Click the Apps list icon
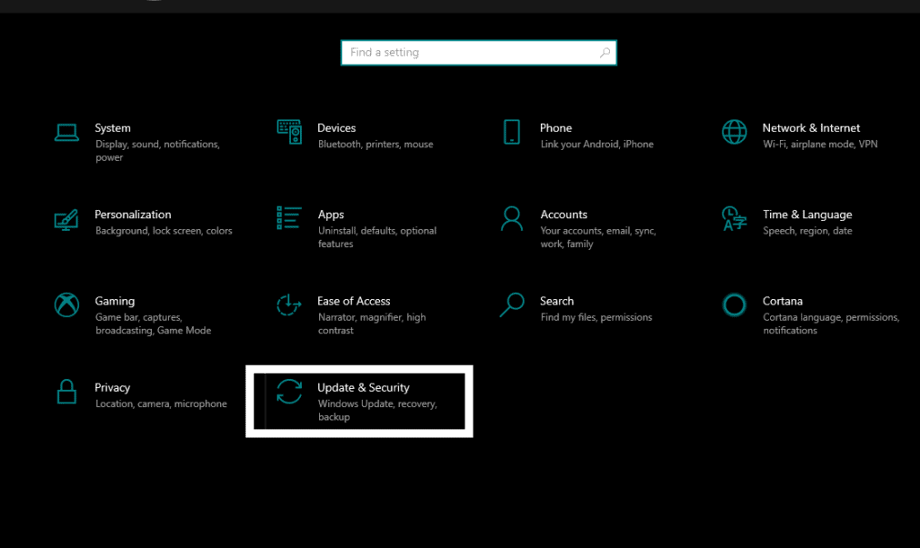Viewport: 920px width, 548px height. tap(289, 218)
